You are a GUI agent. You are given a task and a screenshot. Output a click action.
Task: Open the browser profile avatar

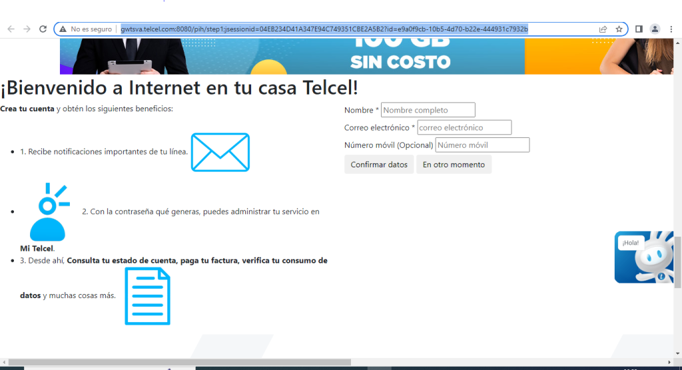655,29
